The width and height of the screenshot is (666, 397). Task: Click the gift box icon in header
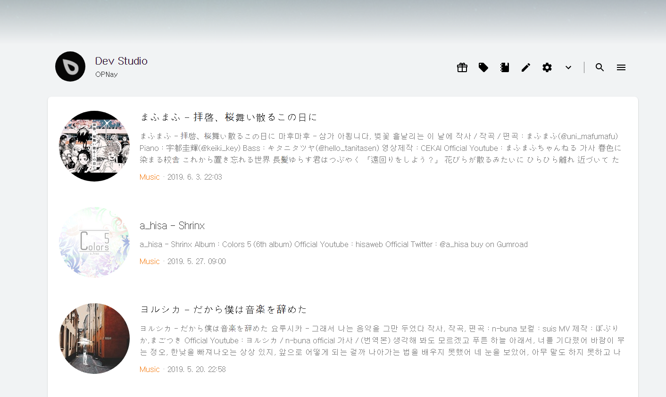462,67
